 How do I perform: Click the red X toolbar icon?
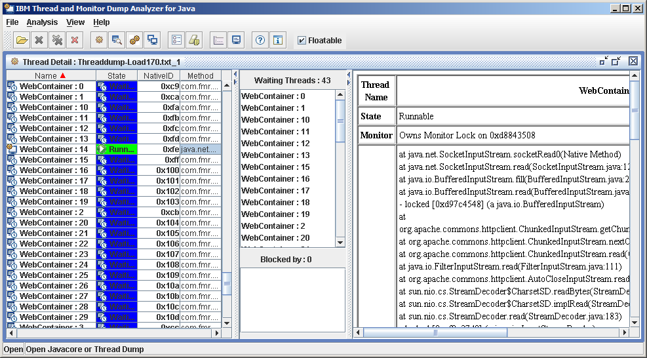75,40
